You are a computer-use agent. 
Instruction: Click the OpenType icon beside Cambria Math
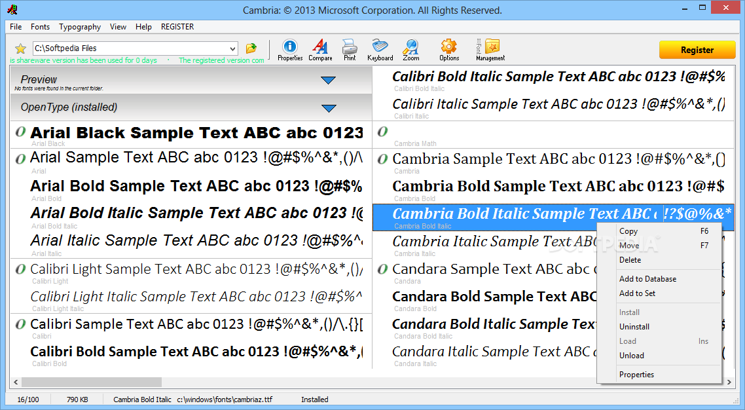pos(382,132)
